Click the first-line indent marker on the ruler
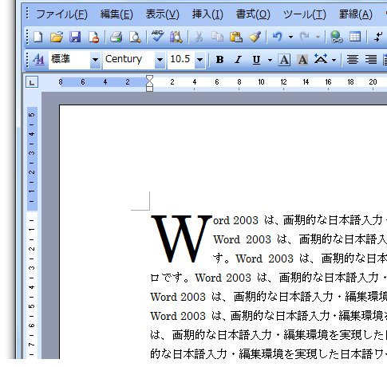387x367 pixels. click(x=149, y=78)
